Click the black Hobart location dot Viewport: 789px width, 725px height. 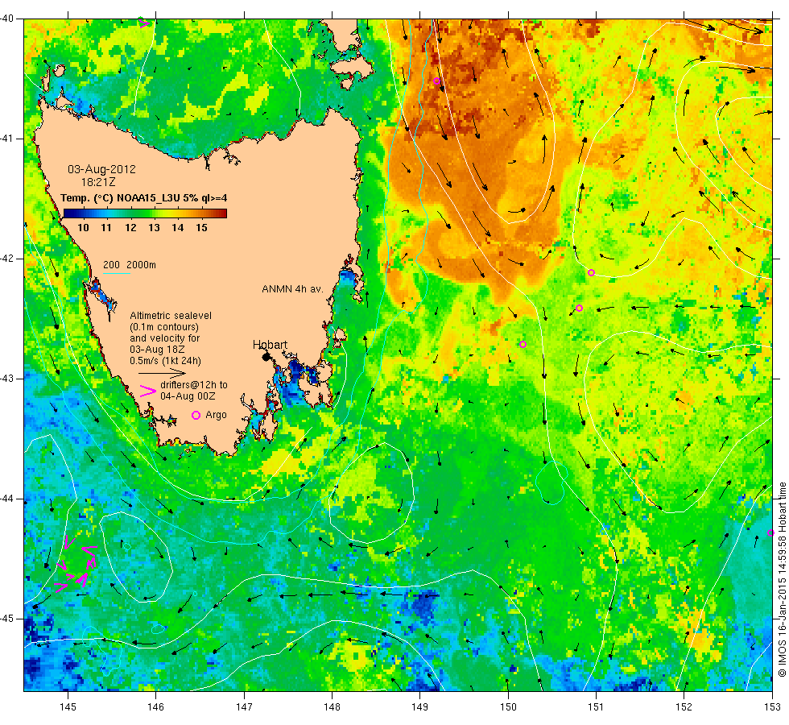tap(266, 356)
